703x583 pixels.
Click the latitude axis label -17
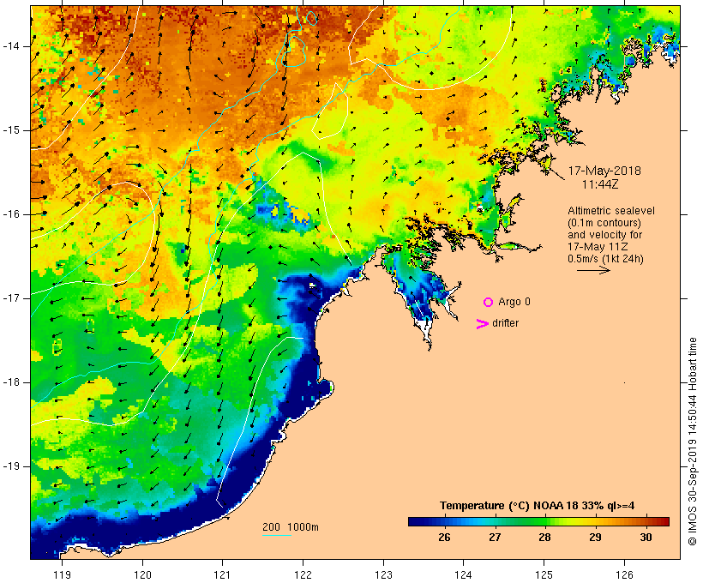10,298
